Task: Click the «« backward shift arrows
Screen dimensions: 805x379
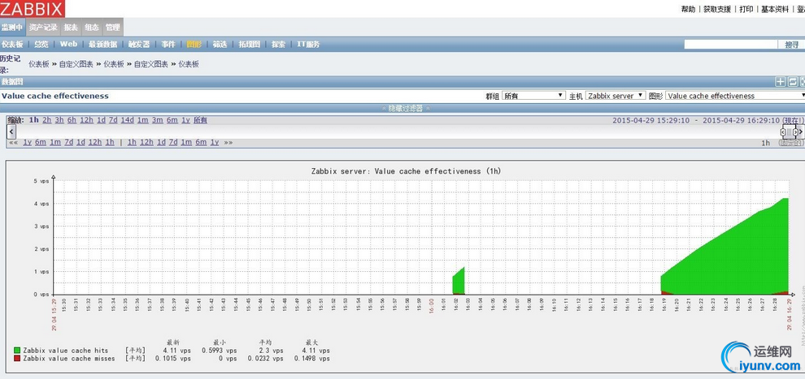Action: [x=13, y=142]
